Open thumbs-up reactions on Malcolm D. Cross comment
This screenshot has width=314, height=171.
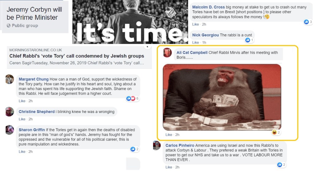308,22
